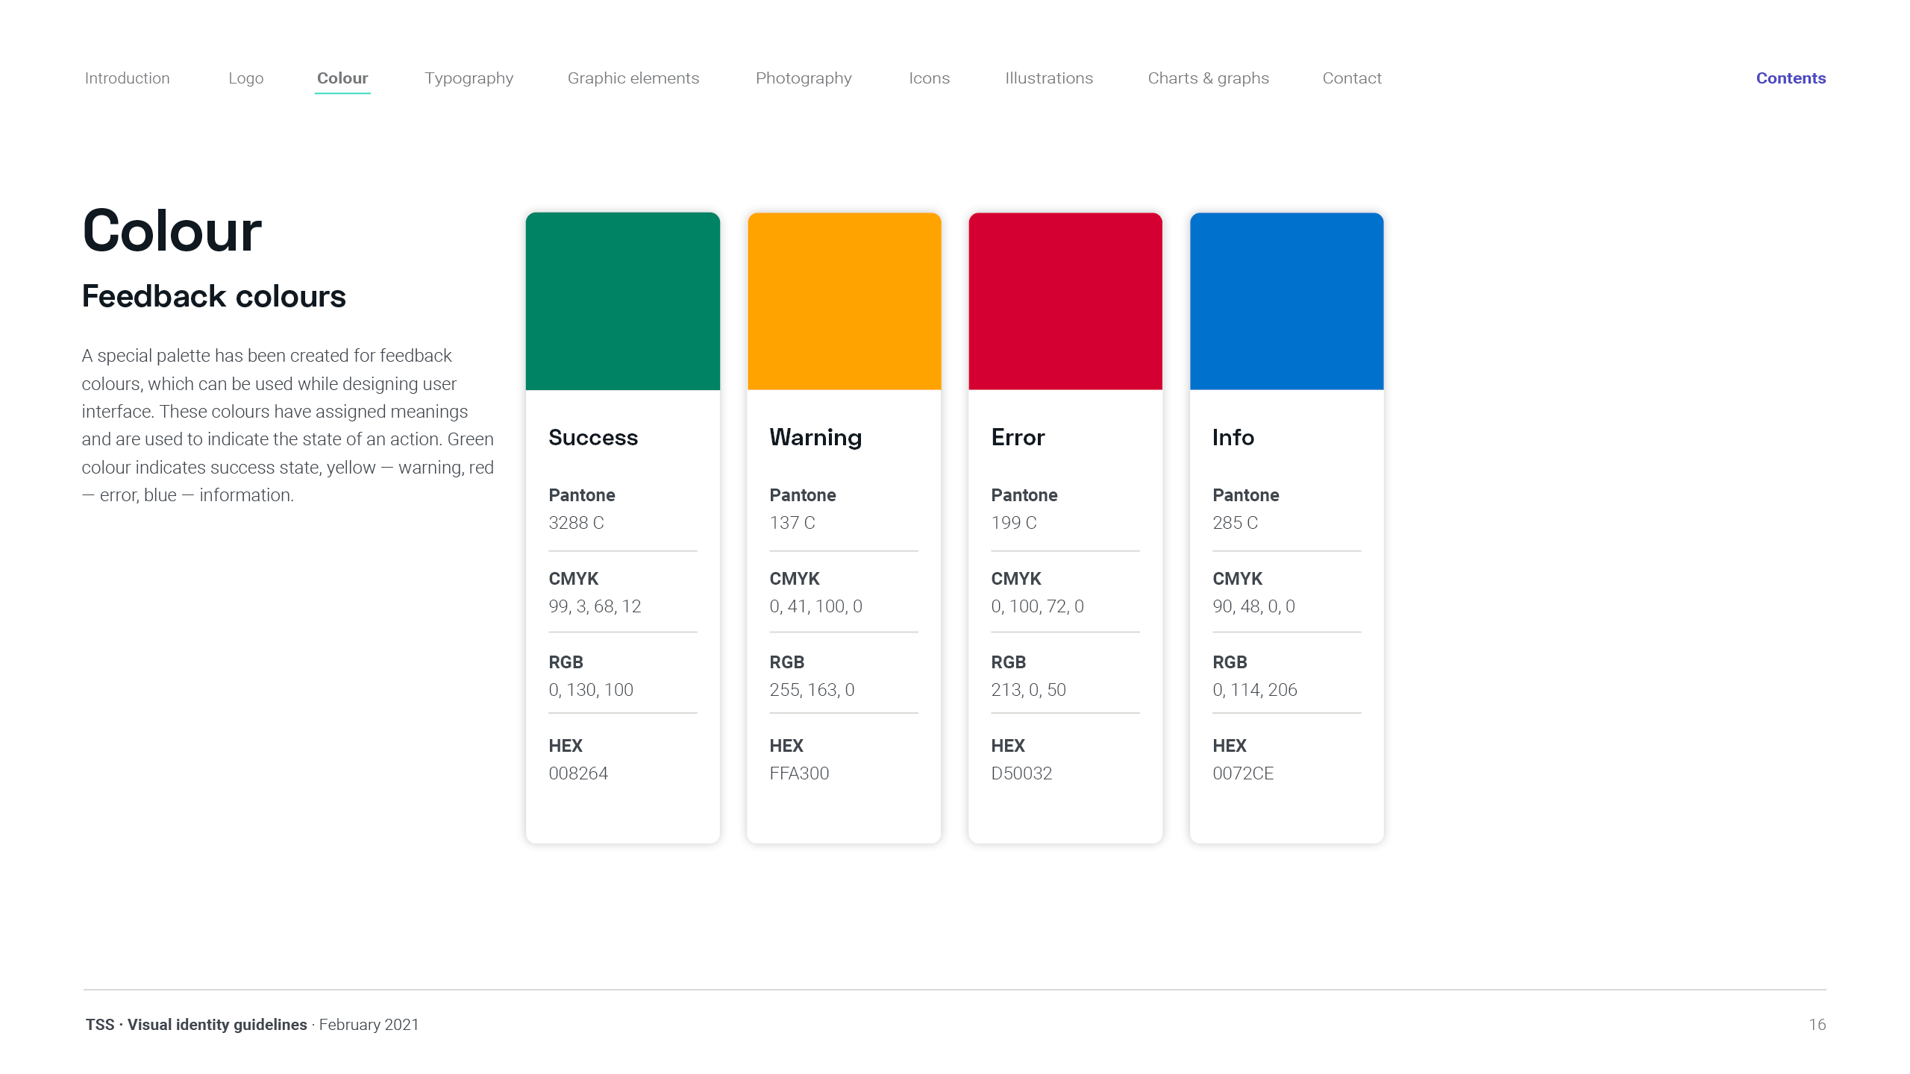Switch to the Typography section
The width and height of the screenshot is (1910, 1074).
click(x=469, y=78)
